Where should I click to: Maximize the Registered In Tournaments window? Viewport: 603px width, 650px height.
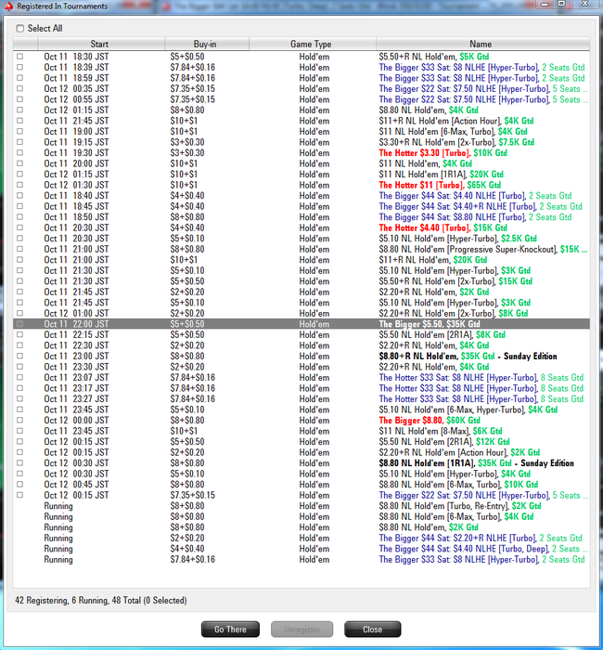pyautogui.click(x=561, y=4)
